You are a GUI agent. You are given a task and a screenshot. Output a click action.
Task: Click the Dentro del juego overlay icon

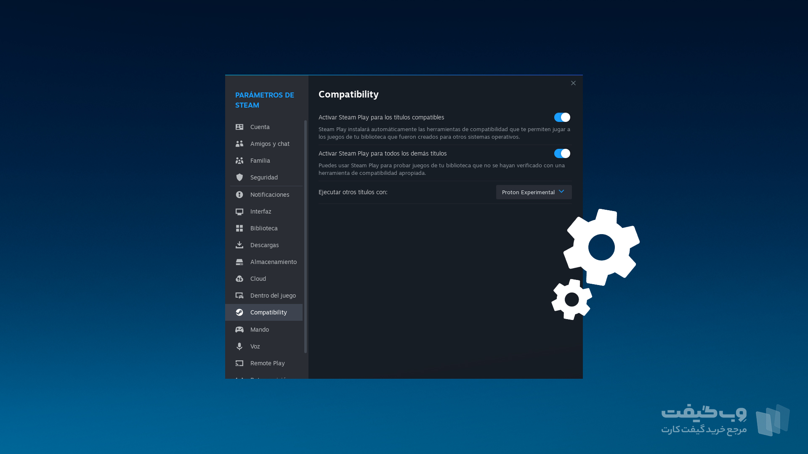pyautogui.click(x=239, y=296)
